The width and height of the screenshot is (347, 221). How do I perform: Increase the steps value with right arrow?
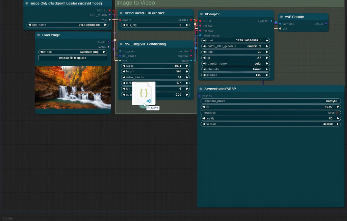tap(267, 52)
